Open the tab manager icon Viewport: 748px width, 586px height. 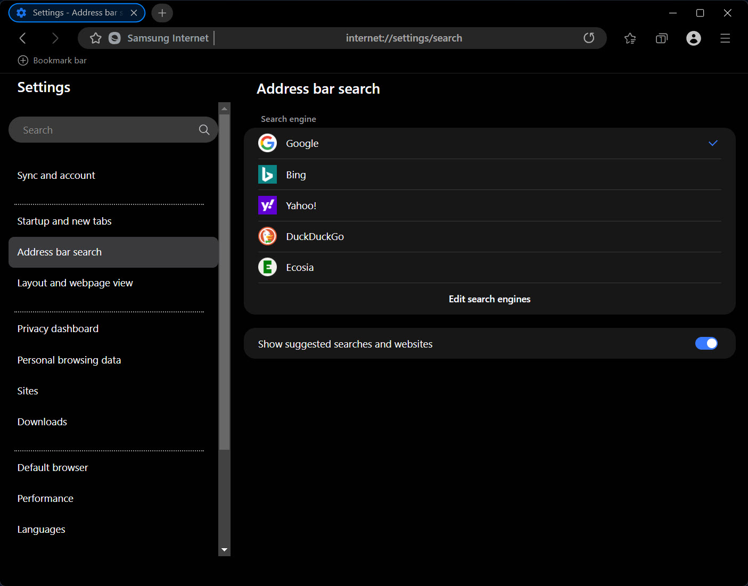pos(661,38)
